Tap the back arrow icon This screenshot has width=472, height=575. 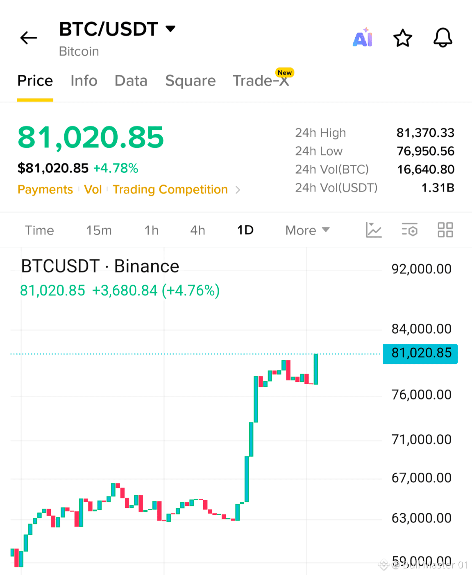(29, 38)
